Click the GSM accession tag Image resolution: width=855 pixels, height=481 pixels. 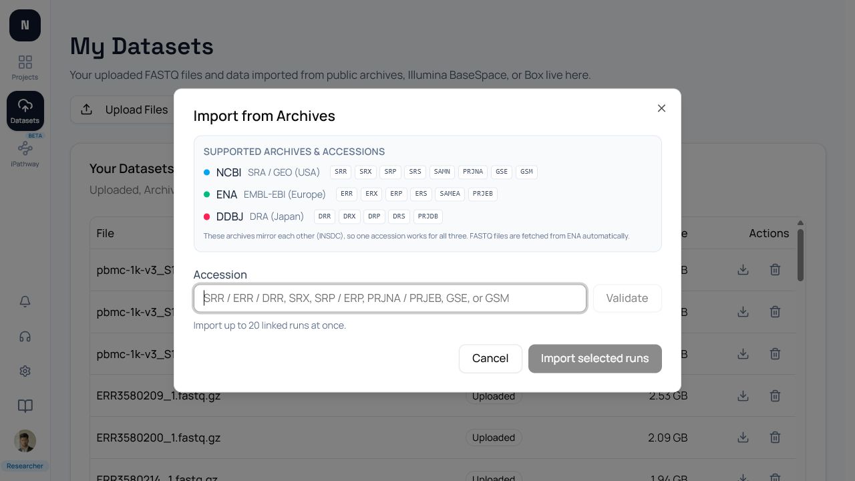coord(526,172)
